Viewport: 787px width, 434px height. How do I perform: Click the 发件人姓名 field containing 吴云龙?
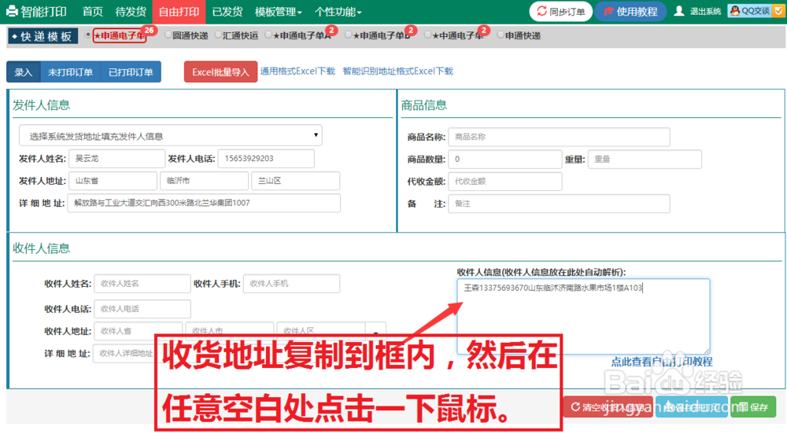pos(117,158)
